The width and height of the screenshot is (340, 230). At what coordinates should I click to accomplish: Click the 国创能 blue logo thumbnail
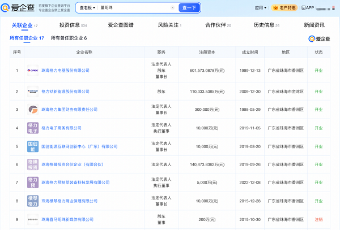pyautogui.click(x=33, y=146)
